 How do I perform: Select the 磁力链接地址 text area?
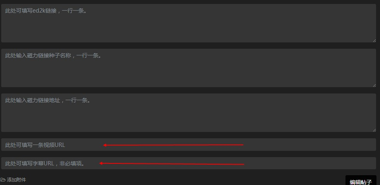point(188,113)
